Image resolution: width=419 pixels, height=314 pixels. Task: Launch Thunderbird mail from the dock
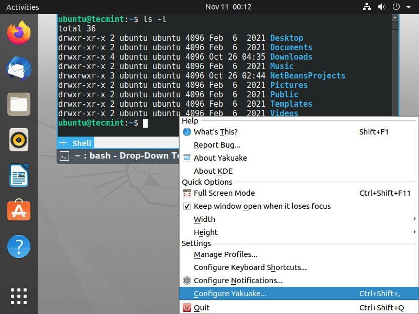pos(19,69)
